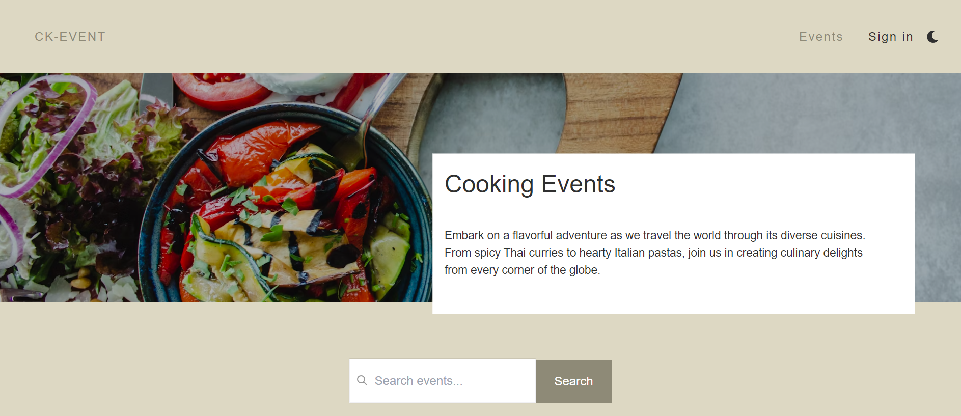Click the Sign in link
Image resolution: width=961 pixels, height=416 pixels.
890,36
